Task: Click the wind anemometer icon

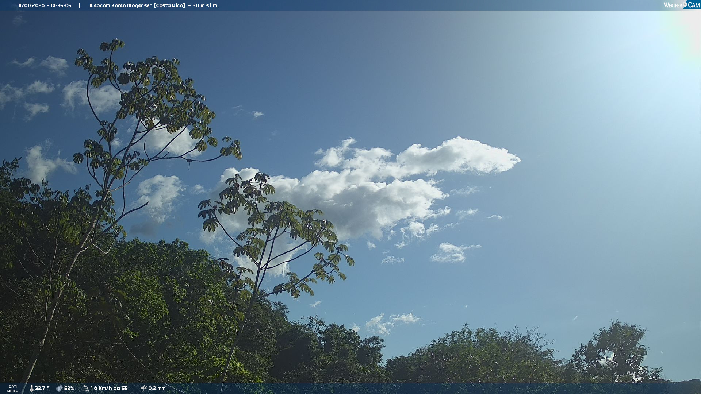Action: coord(86,388)
